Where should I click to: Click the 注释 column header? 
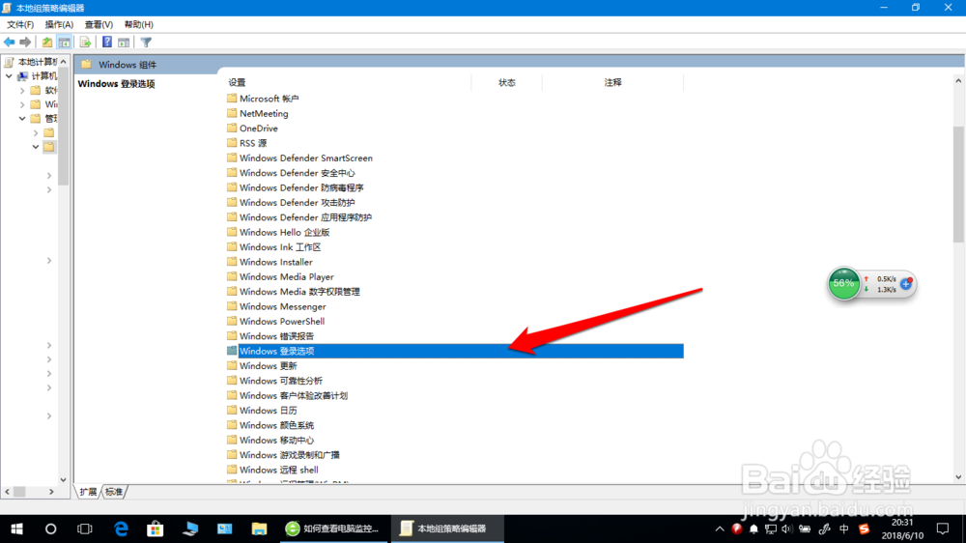613,82
